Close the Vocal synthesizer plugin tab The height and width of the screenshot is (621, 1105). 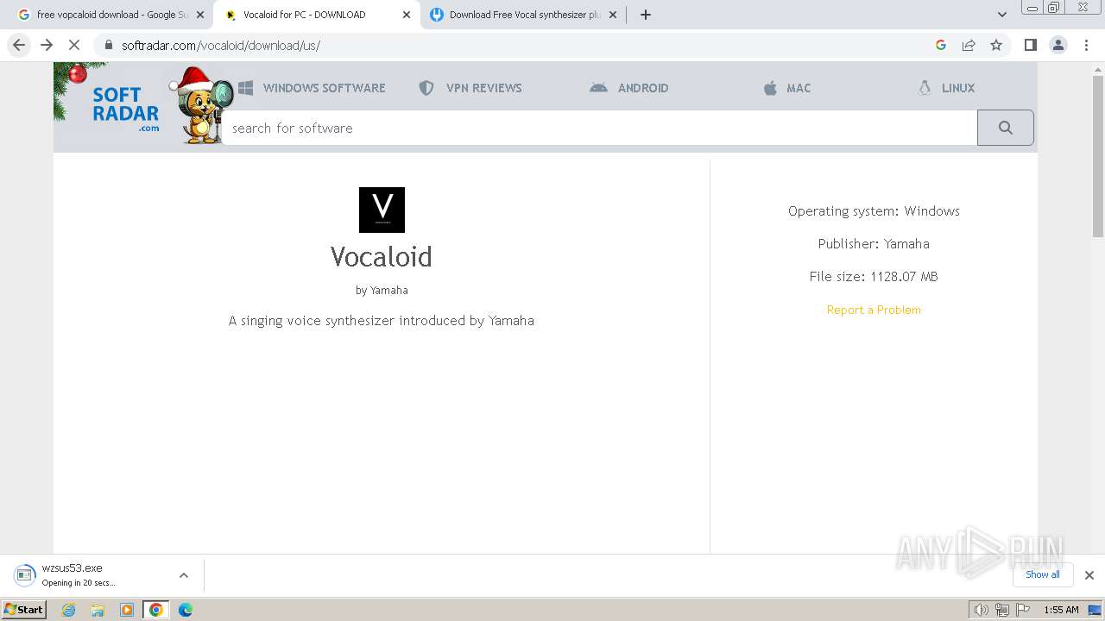click(614, 15)
